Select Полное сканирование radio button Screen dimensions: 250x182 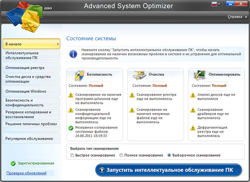(121, 155)
